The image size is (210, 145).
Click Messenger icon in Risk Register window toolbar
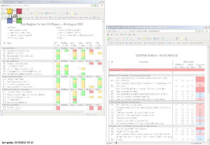(x=76, y=13)
